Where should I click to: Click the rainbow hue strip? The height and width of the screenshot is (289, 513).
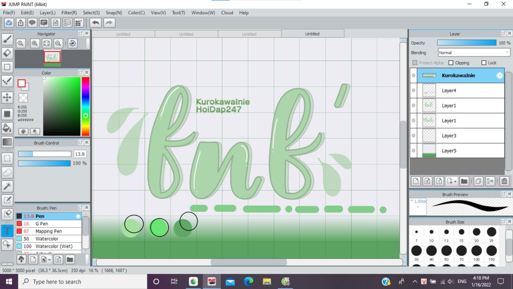[x=85, y=106]
